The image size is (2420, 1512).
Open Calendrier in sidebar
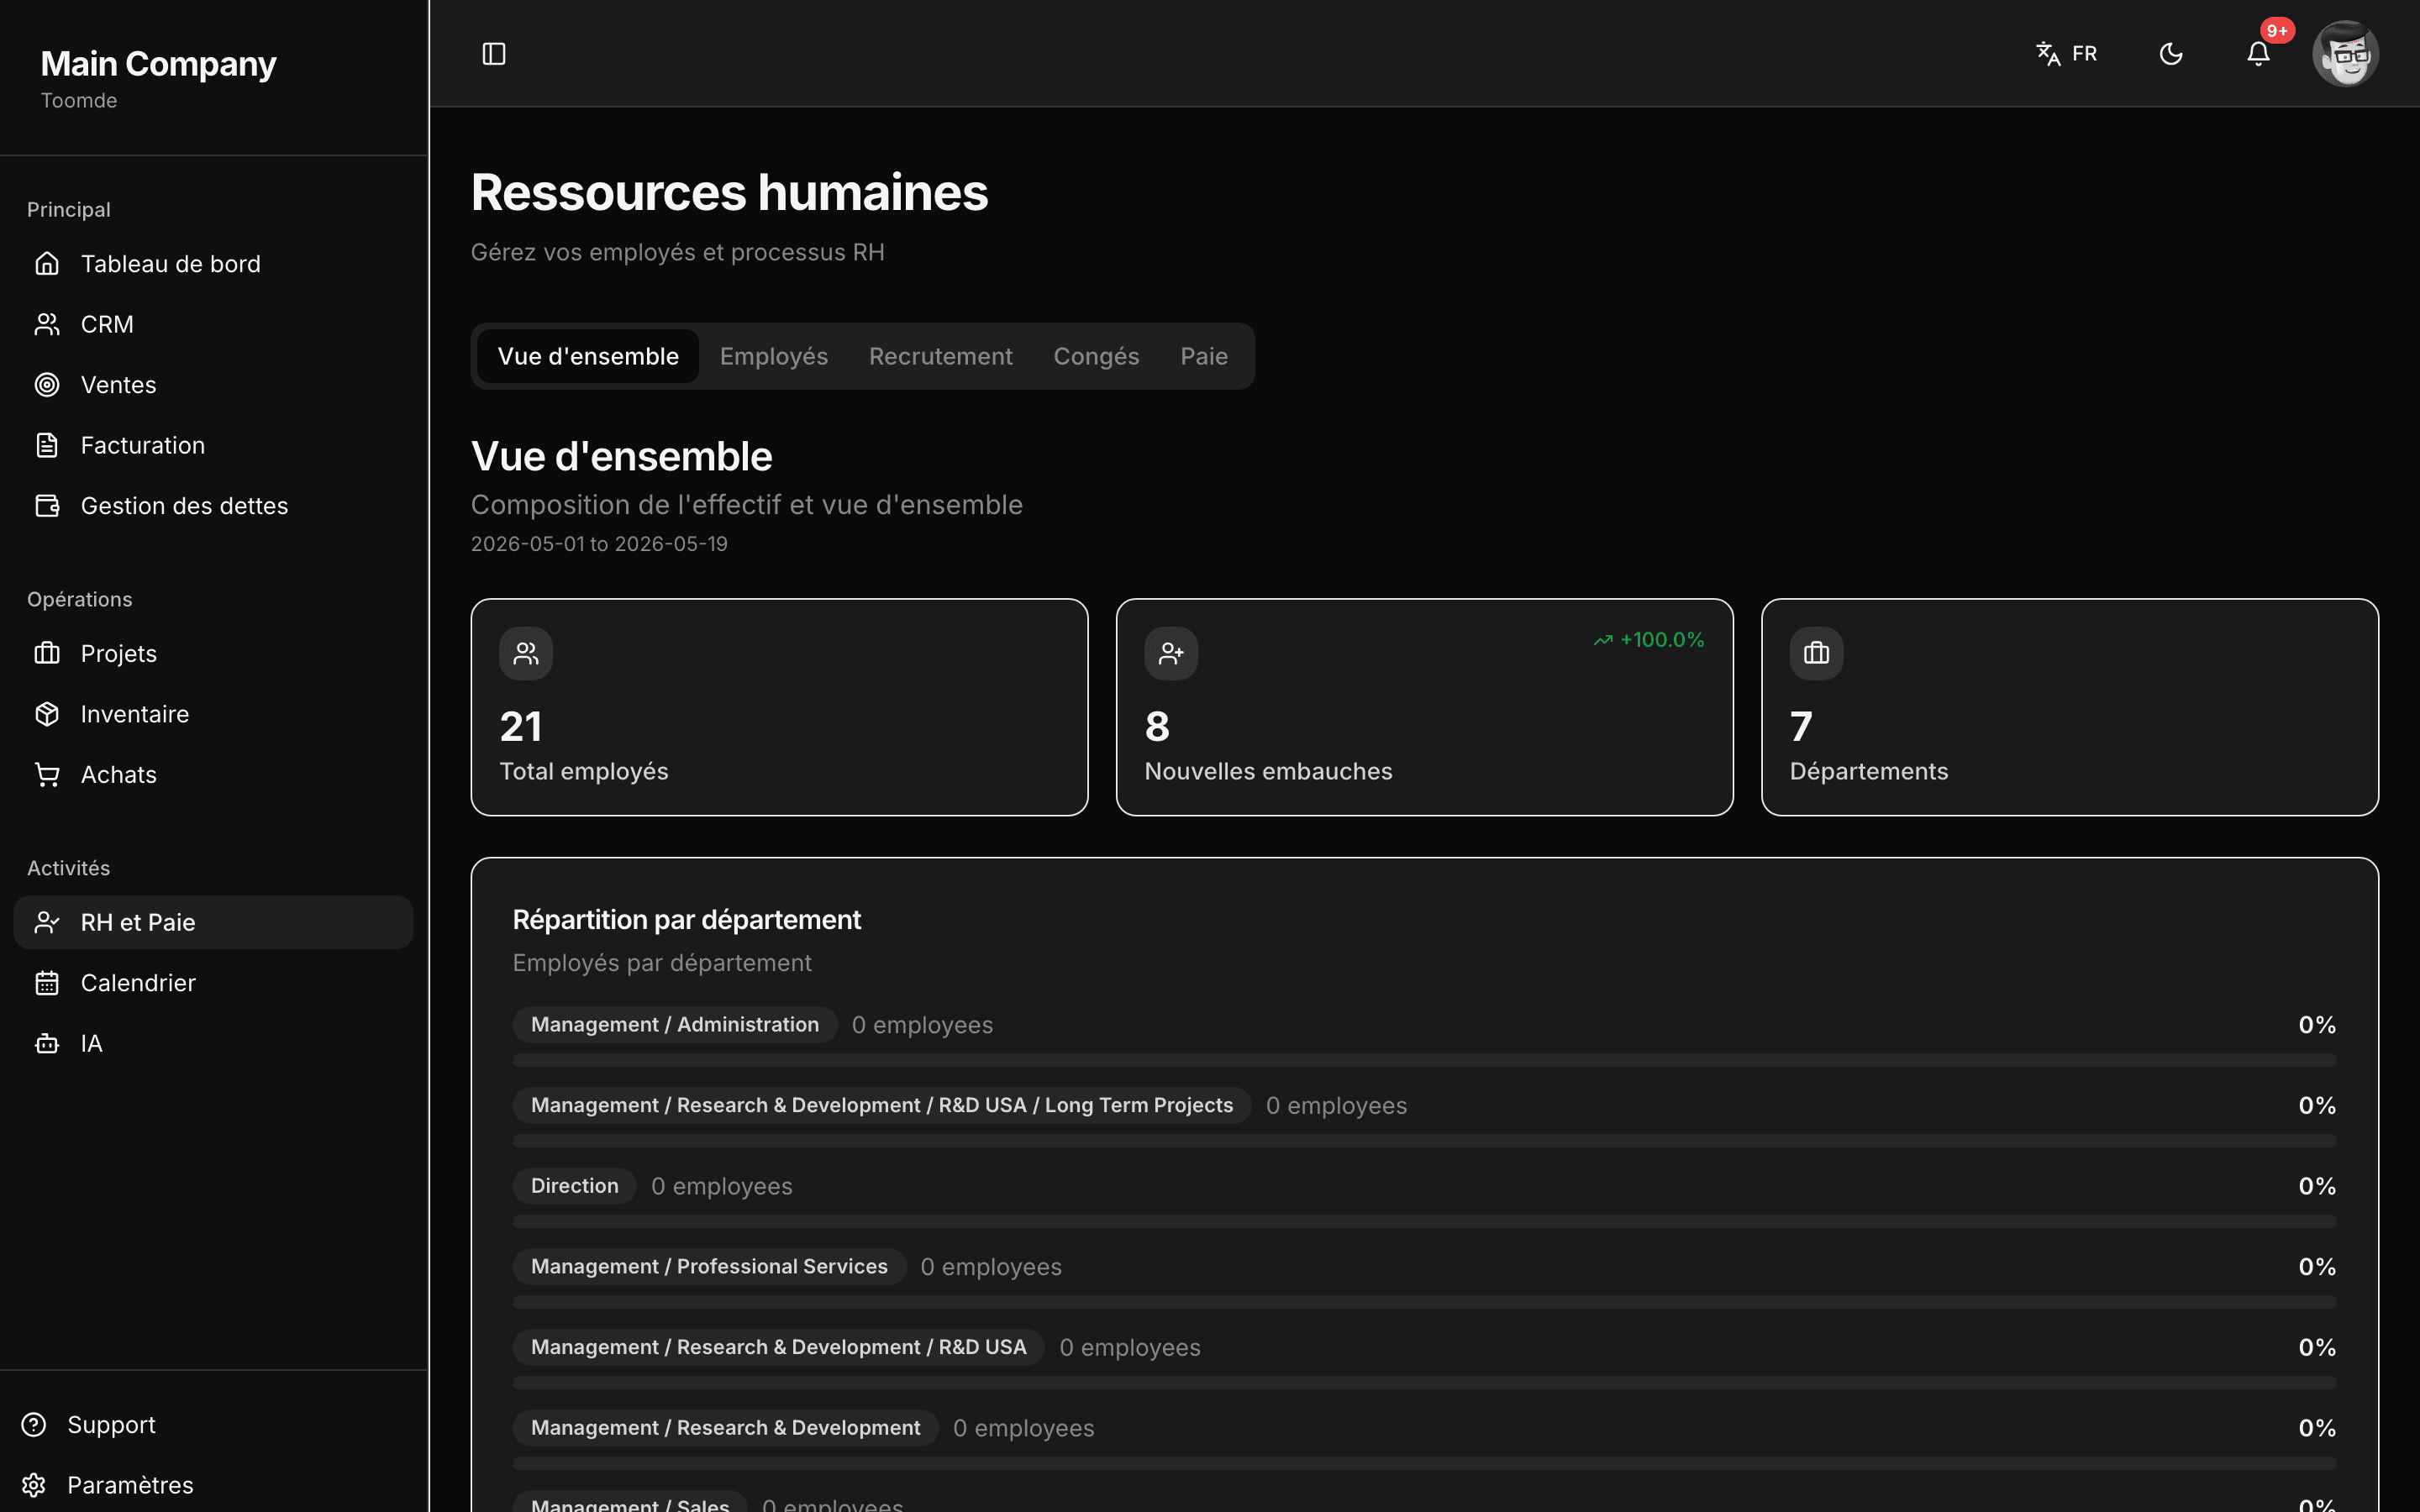213,983
